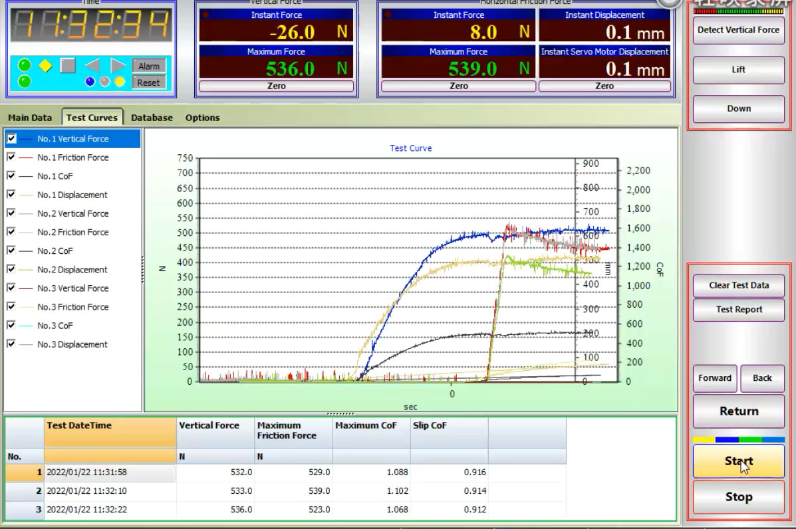Screen dimensions: 796x529
Task: Click the gray lamp between blue and yellow lamps
Action: tap(104, 80)
